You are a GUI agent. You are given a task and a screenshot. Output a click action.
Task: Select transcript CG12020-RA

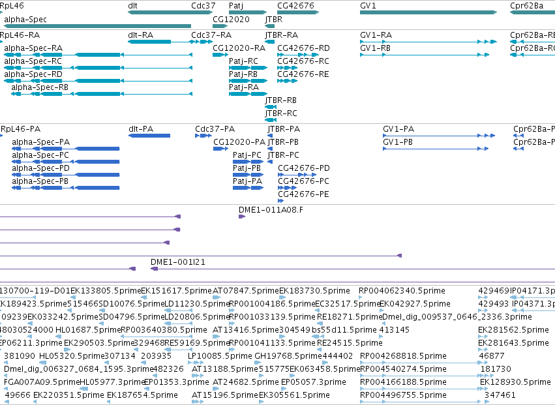click(x=220, y=55)
